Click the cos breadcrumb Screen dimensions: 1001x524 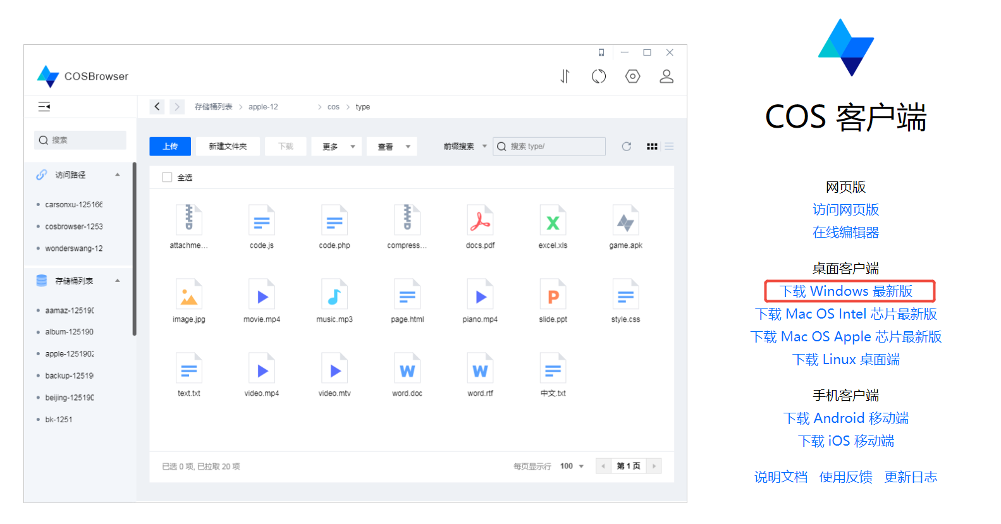[333, 107]
